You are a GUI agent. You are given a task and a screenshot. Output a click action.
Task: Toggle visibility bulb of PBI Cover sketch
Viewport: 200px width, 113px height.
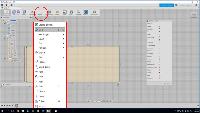tap(9, 61)
